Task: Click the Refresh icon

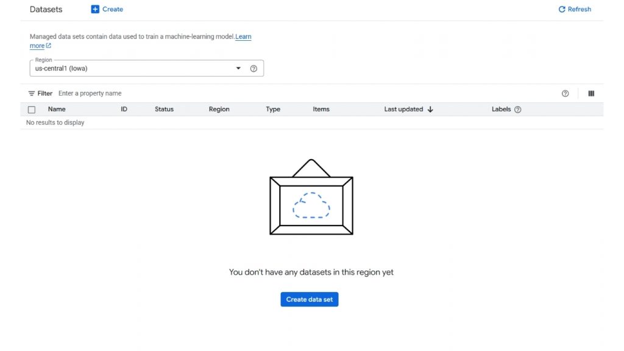Action: click(562, 9)
